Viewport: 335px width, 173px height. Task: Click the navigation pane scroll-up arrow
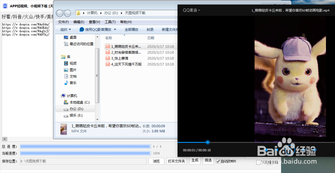(97, 37)
